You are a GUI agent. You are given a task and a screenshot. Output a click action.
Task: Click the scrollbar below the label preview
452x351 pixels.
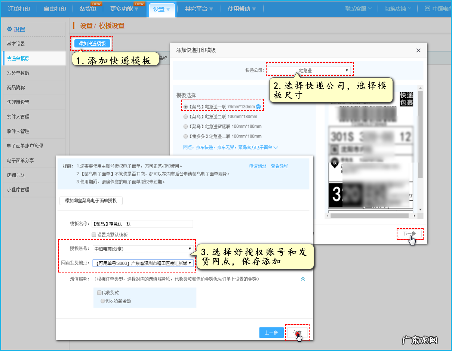[370, 215]
